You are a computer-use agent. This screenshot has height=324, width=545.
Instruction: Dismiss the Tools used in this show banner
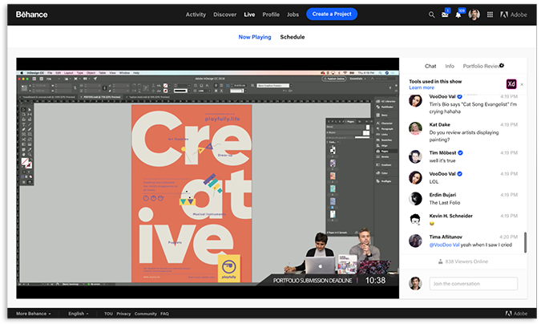click(x=522, y=84)
